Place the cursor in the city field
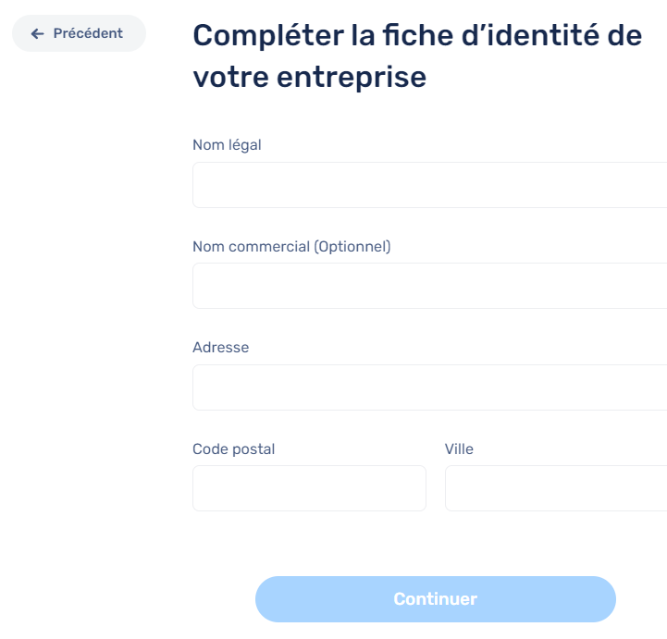This screenshot has height=639, width=667. (555, 488)
